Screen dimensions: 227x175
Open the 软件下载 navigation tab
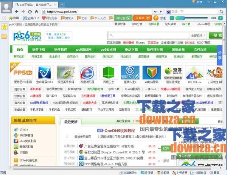click(39, 50)
